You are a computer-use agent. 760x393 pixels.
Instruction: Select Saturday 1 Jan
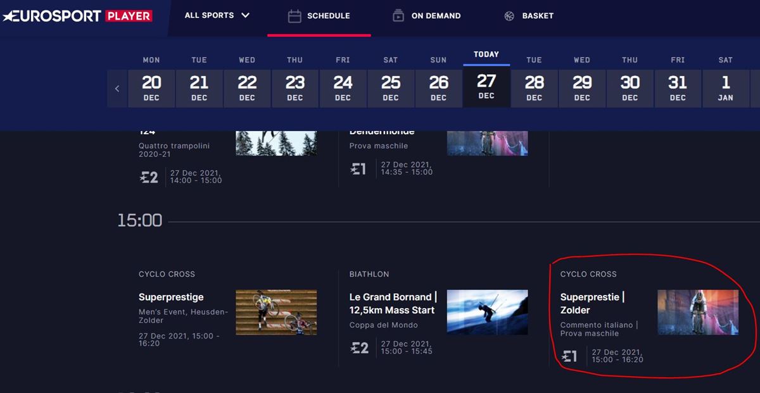(725, 89)
